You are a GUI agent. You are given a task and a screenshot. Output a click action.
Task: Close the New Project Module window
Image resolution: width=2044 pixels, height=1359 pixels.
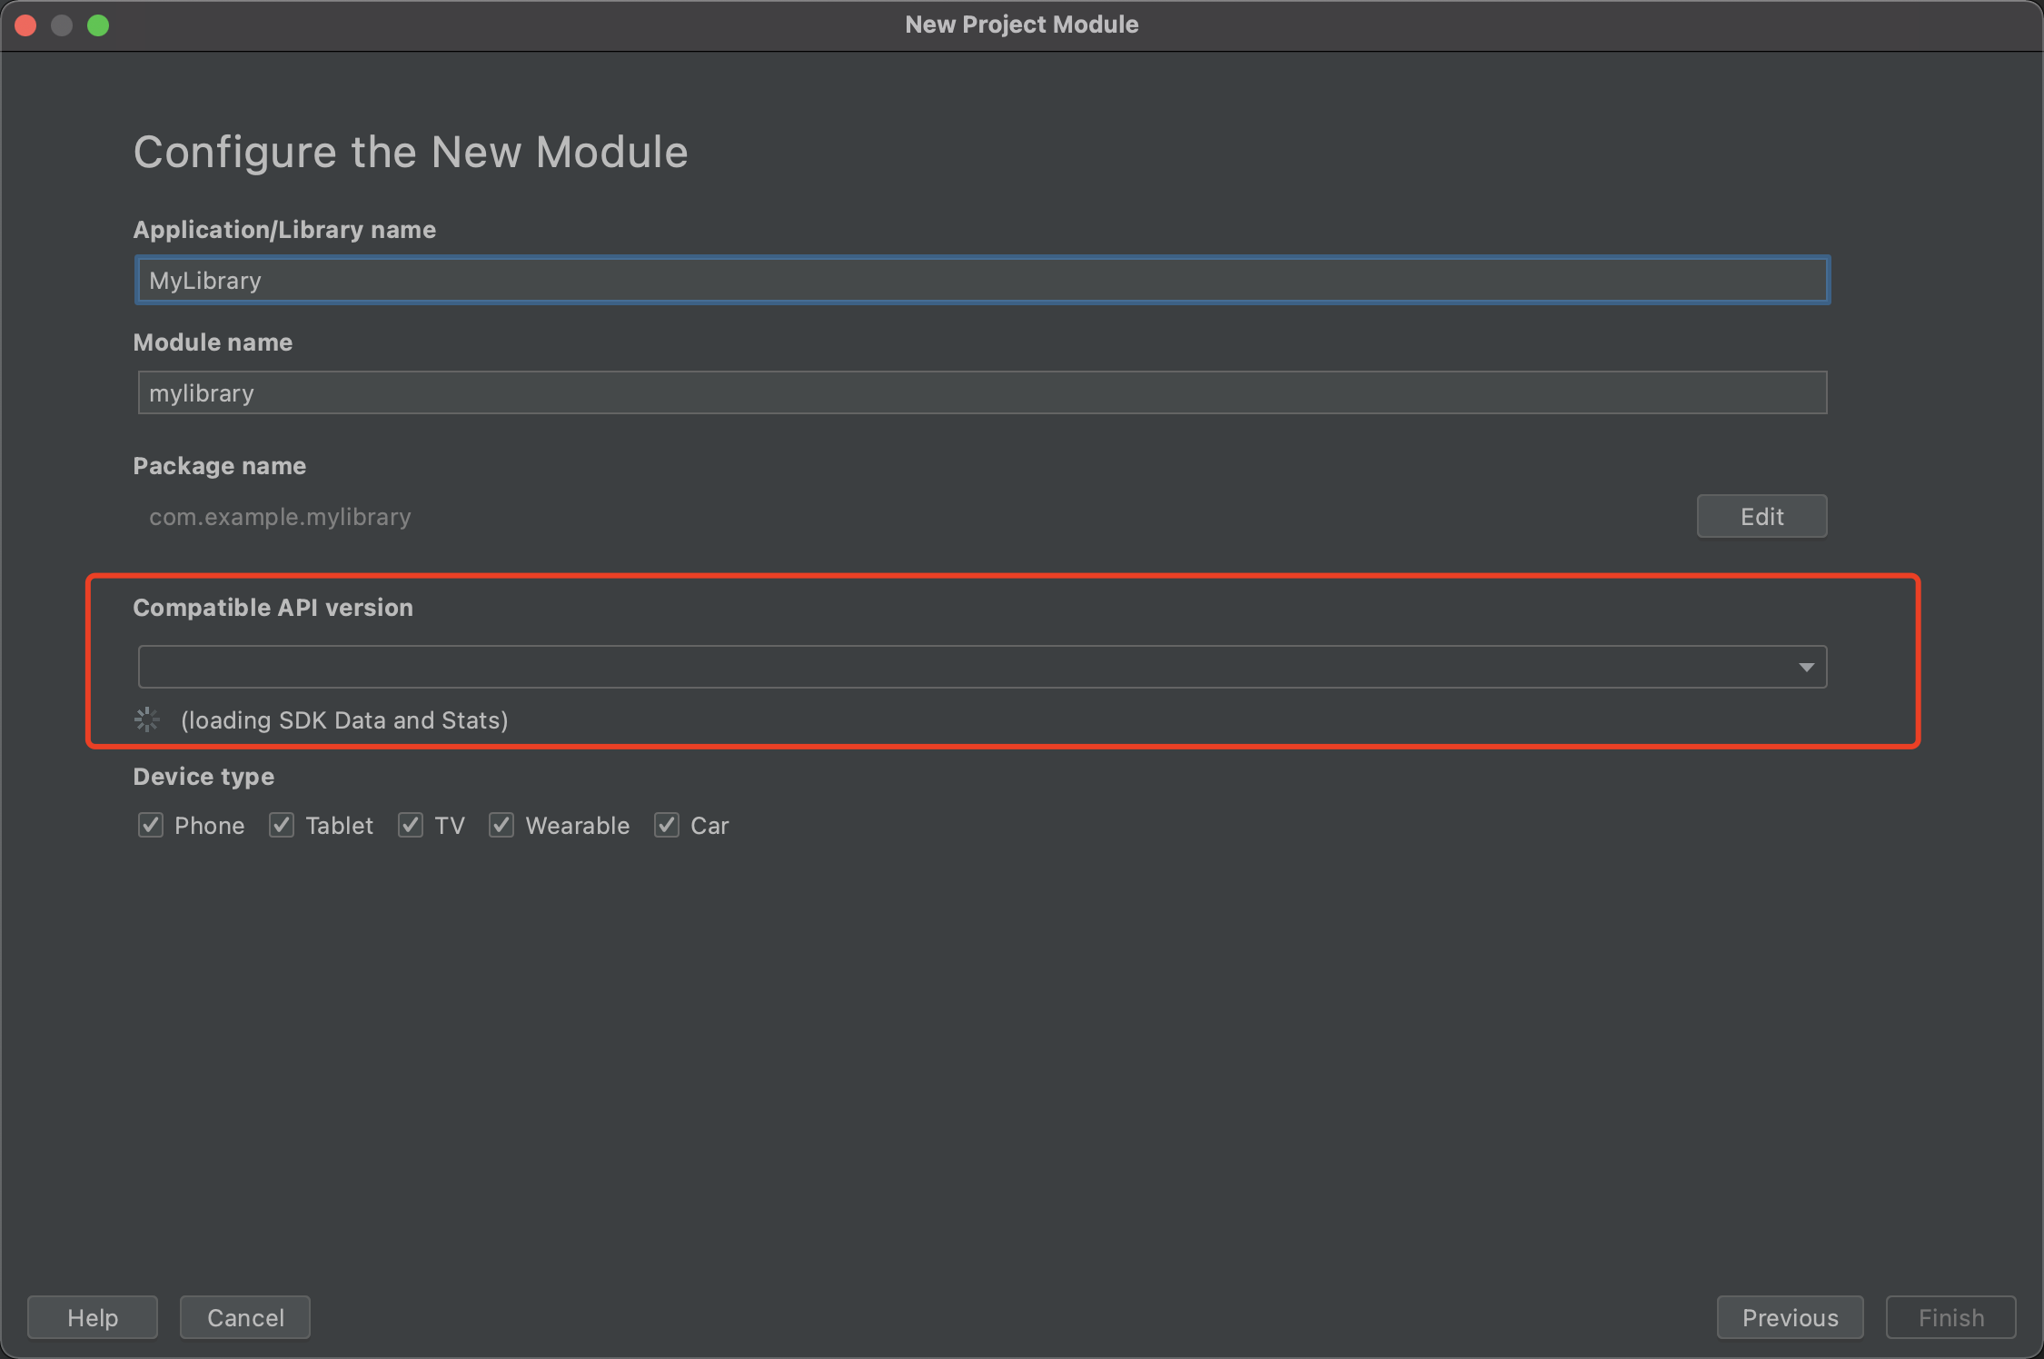(25, 25)
